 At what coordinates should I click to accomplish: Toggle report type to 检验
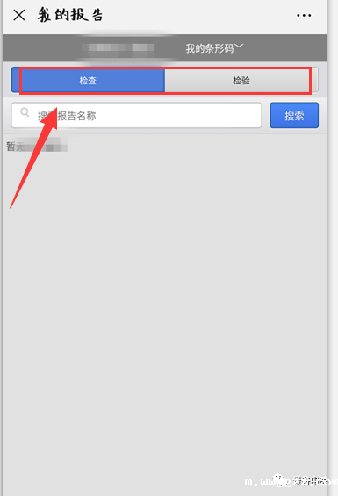click(241, 81)
